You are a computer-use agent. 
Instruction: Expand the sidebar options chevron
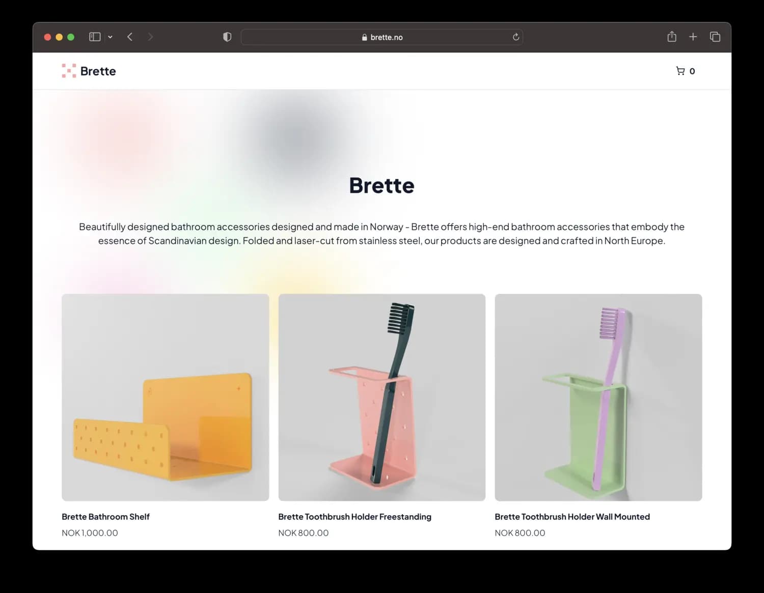111,37
